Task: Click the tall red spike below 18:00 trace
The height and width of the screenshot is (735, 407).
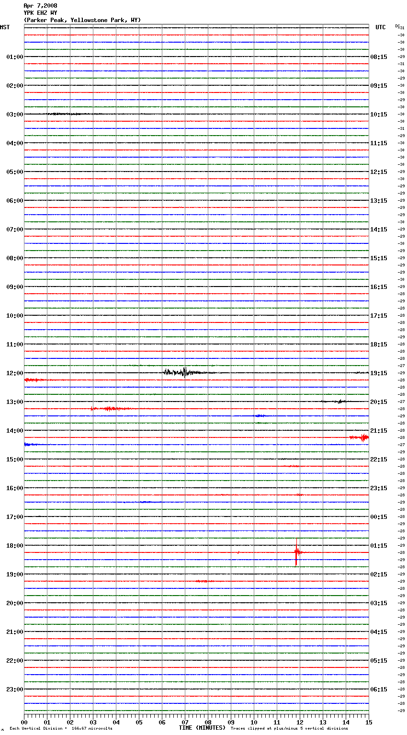Action: point(296,552)
